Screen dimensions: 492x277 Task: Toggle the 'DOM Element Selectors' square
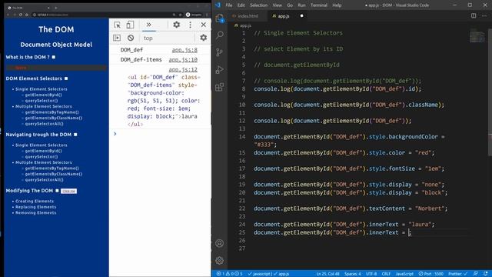66,78
